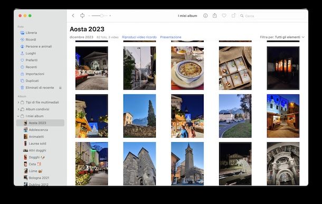Click the rotate photo icon
This screenshot has width=322, height=204.
tap(233, 16)
